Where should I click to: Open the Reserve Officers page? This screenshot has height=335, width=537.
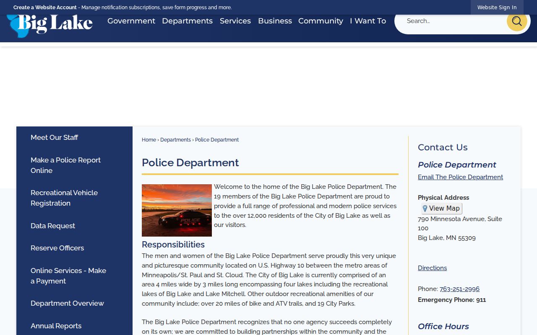click(57, 248)
